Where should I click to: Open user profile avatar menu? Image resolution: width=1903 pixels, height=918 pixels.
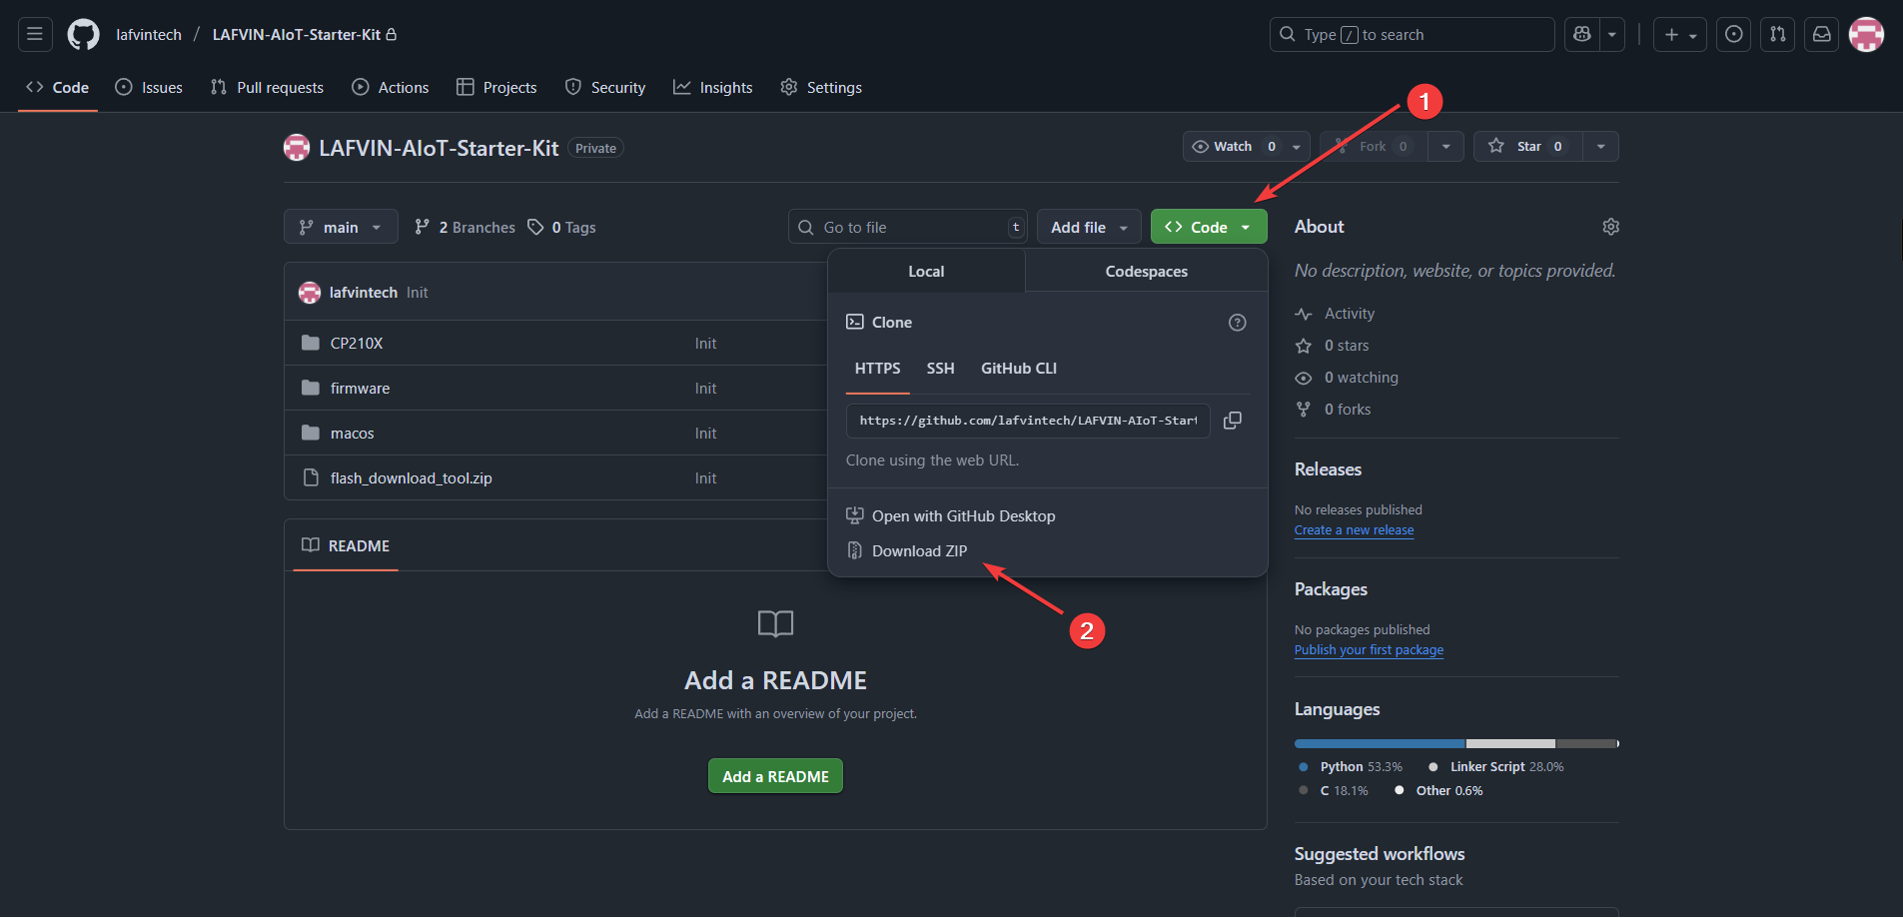[x=1866, y=34]
